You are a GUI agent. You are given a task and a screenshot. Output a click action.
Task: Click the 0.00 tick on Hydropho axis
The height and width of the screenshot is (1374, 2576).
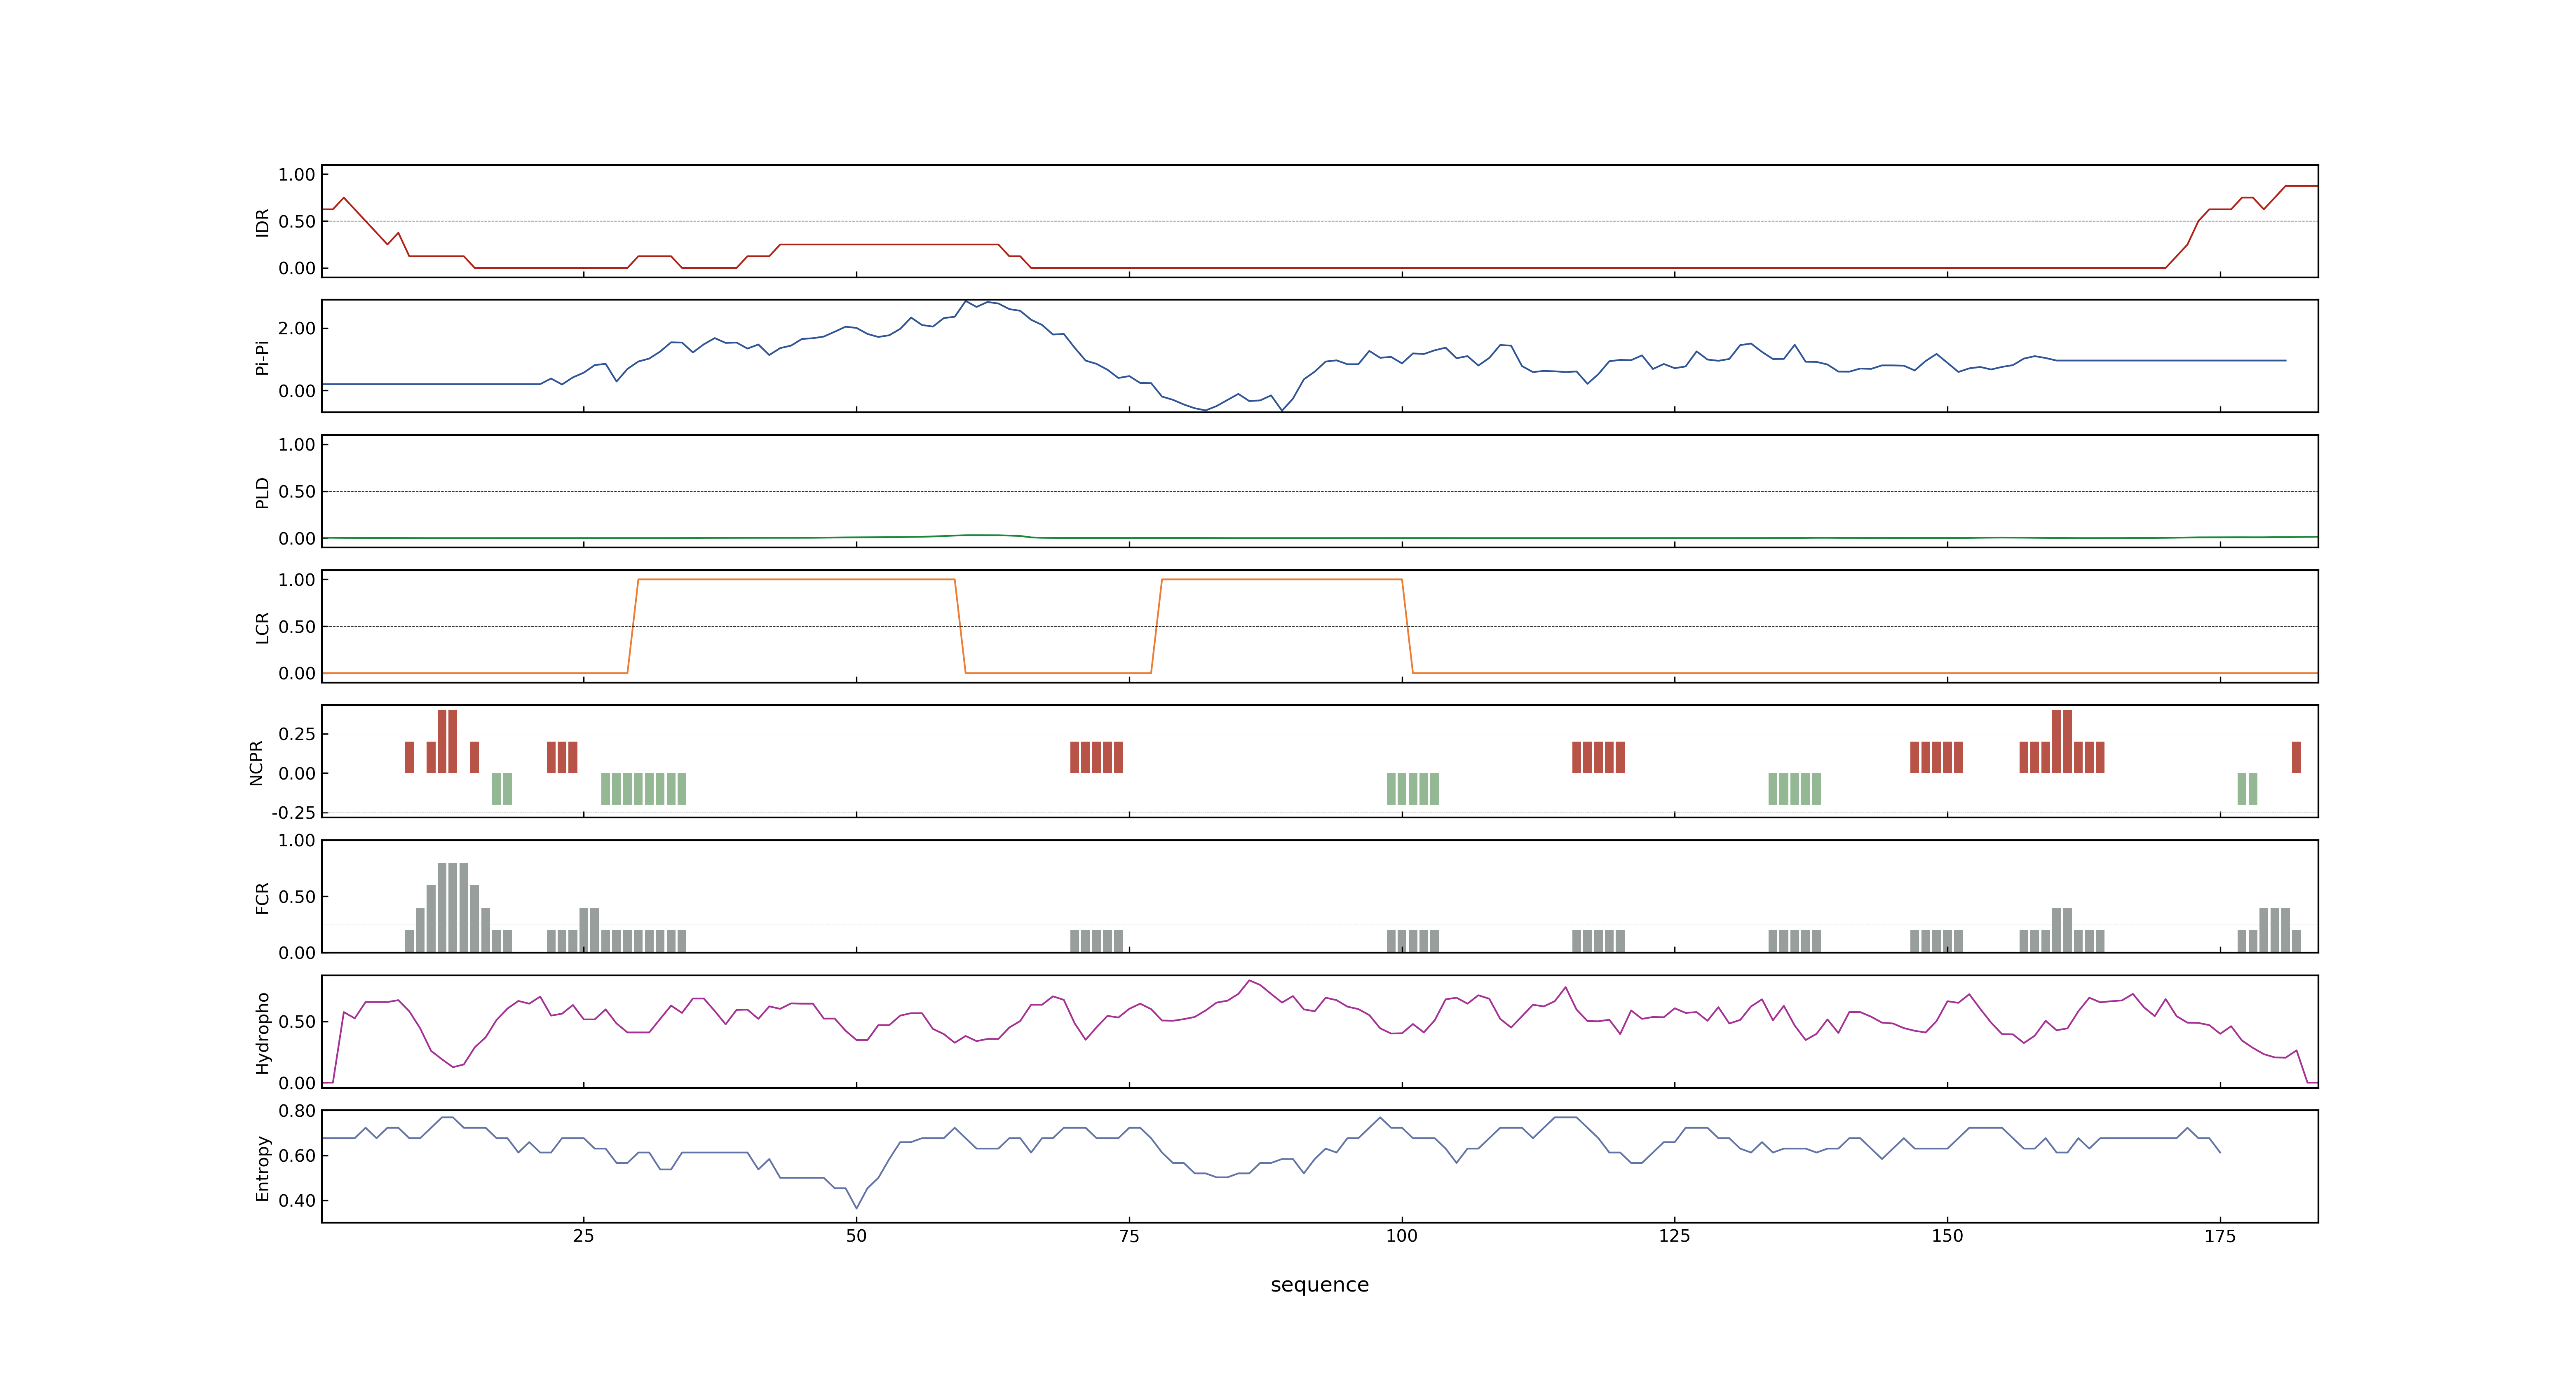tap(297, 1083)
